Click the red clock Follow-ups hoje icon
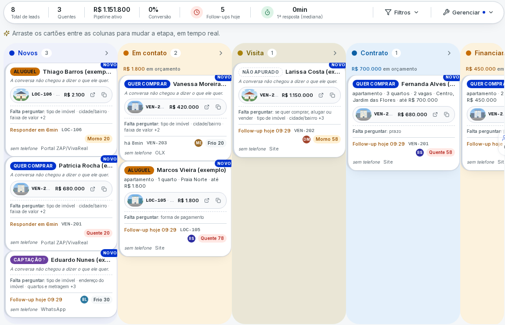505x325 pixels. 197,13
